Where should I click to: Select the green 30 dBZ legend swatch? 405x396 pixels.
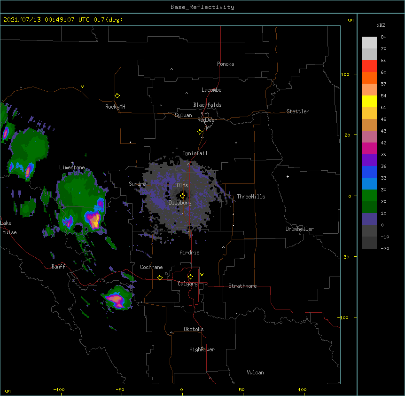click(369, 196)
